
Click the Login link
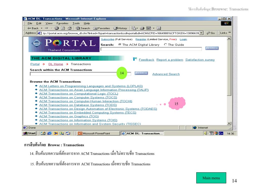[x=183, y=39]
